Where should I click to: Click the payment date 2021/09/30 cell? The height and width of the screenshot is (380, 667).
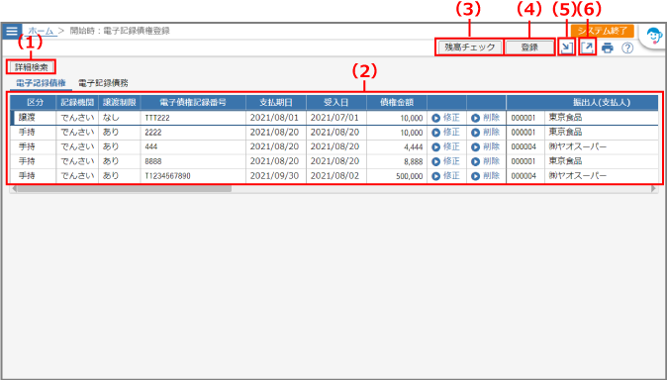276,176
